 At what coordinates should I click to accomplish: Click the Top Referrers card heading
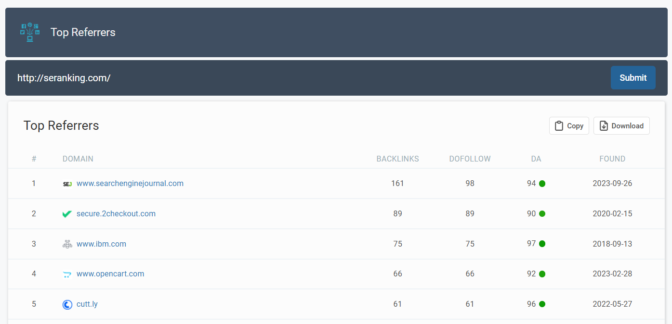click(61, 125)
